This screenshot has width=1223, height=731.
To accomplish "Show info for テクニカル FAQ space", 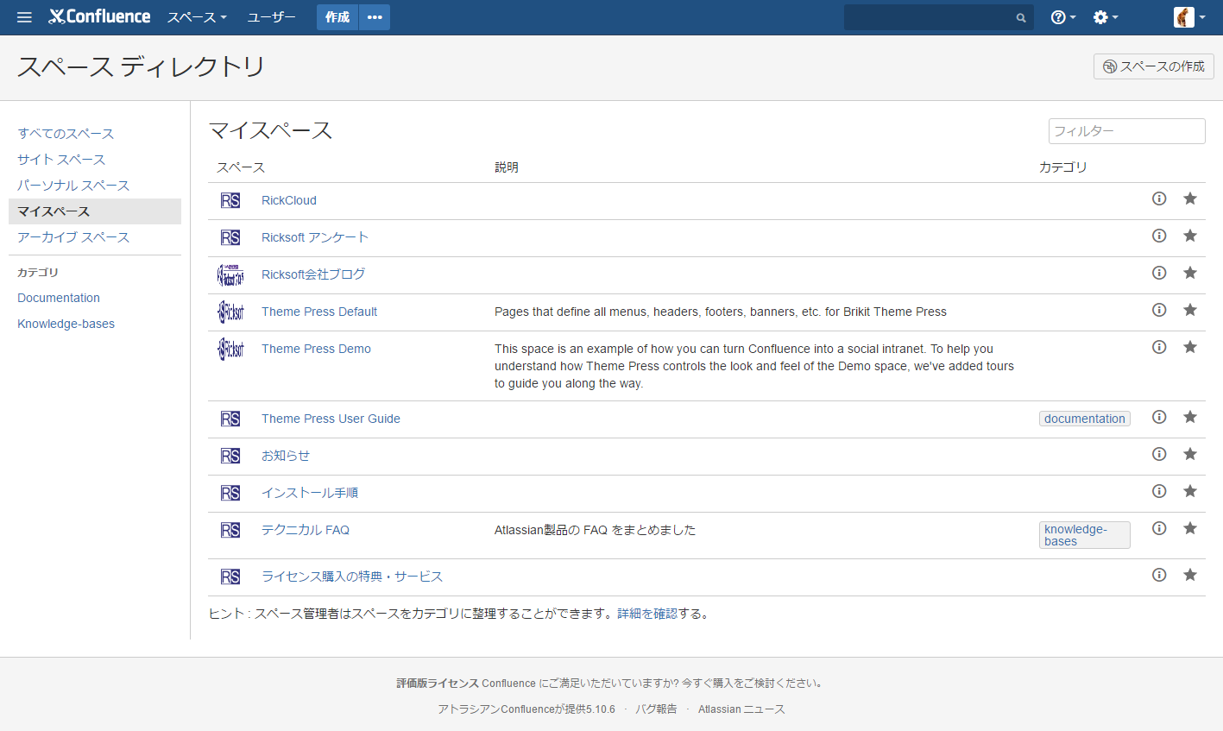I will pos(1159,528).
